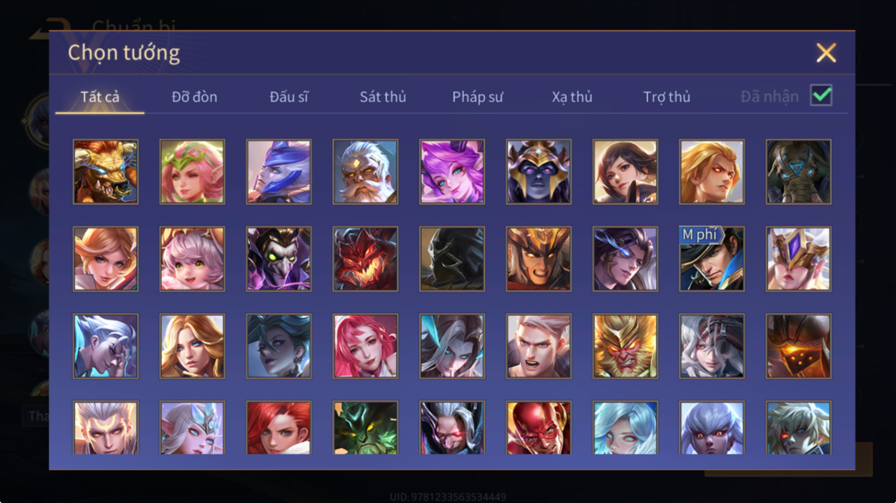
Task: Show the Sát thủ heroes tab
Action: [383, 96]
